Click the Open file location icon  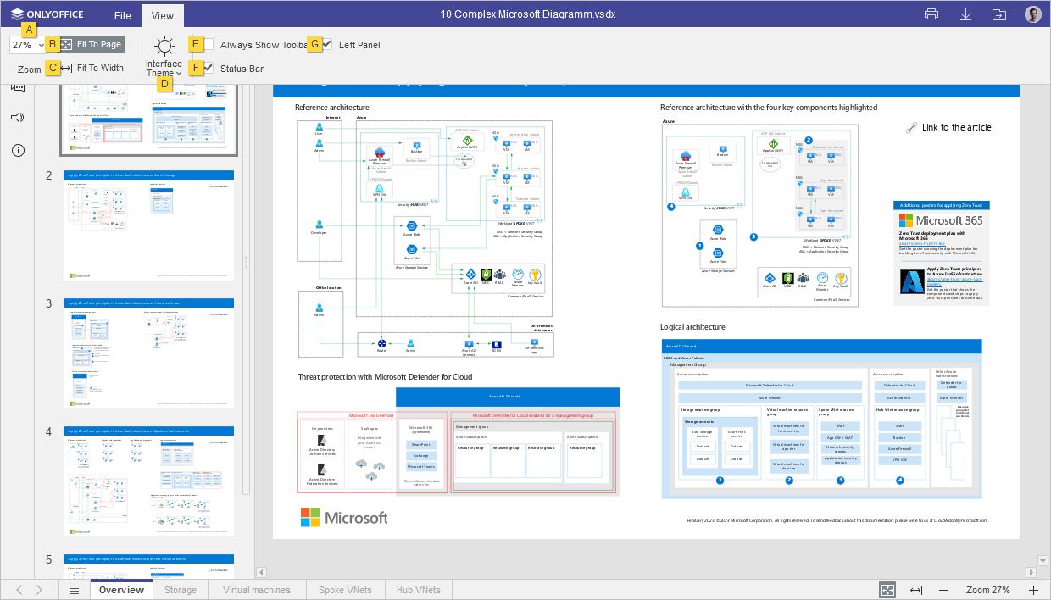[999, 14]
